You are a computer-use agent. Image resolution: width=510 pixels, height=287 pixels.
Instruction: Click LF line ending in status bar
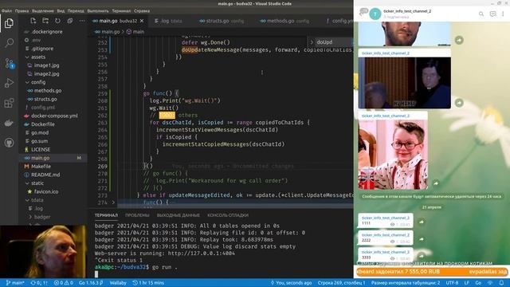pyautogui.click(x=467, y=283)
